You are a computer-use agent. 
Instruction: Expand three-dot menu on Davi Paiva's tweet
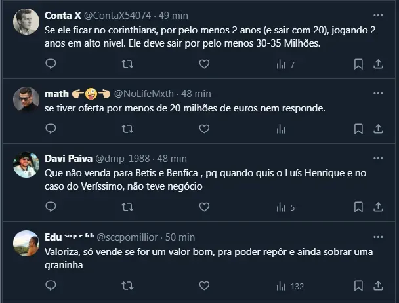point(378,158)
